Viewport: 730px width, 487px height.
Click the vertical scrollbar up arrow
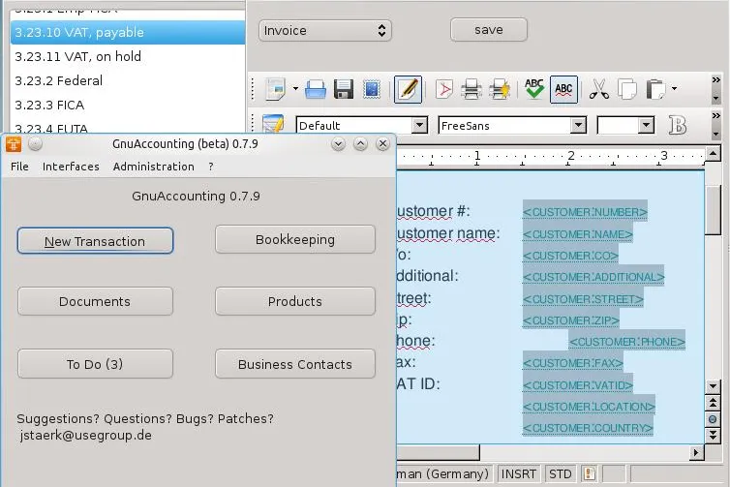click(x=713, y=153)
